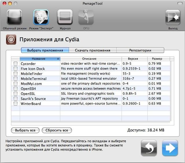Click the Сбросить все button

[57, 130]
